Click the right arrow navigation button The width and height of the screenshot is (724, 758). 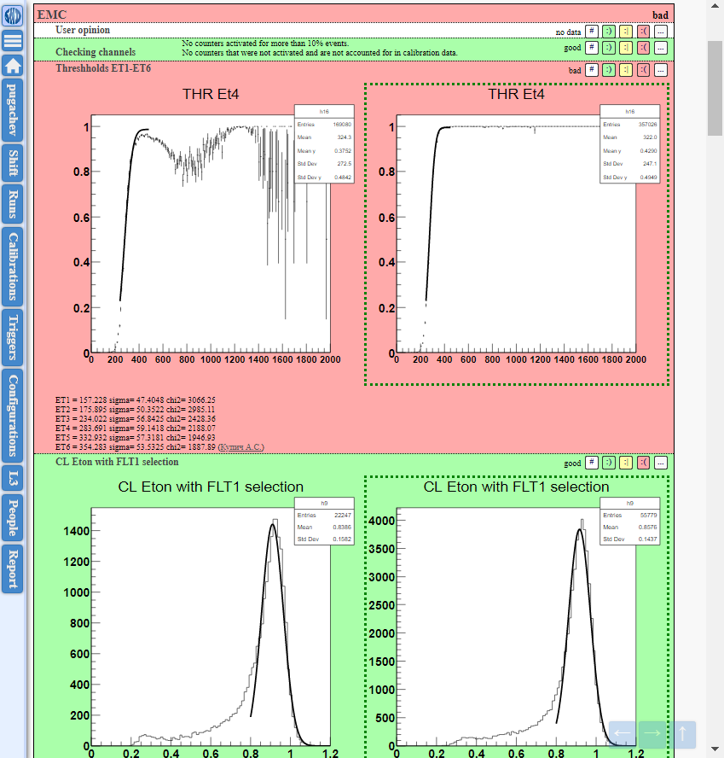point(652,733)
